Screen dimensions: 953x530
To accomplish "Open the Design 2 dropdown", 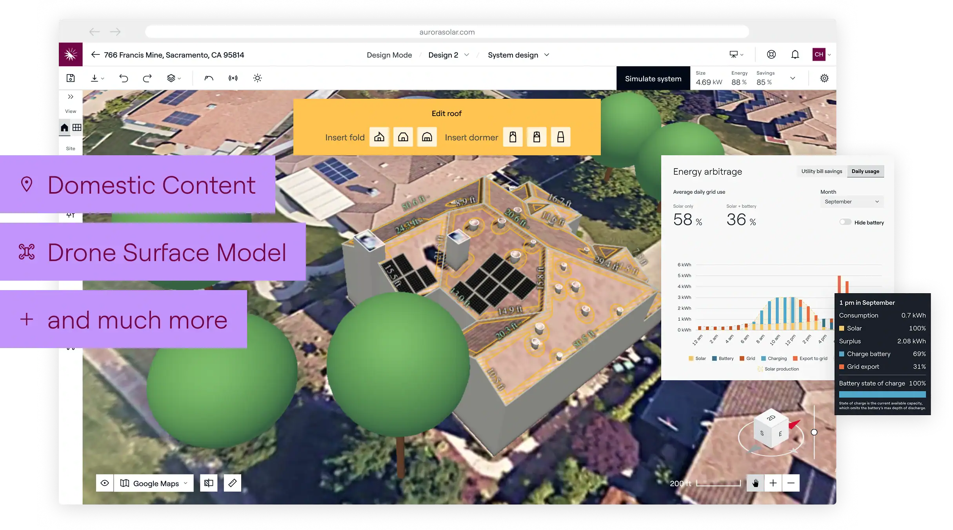I will click(x=448, y=55).
